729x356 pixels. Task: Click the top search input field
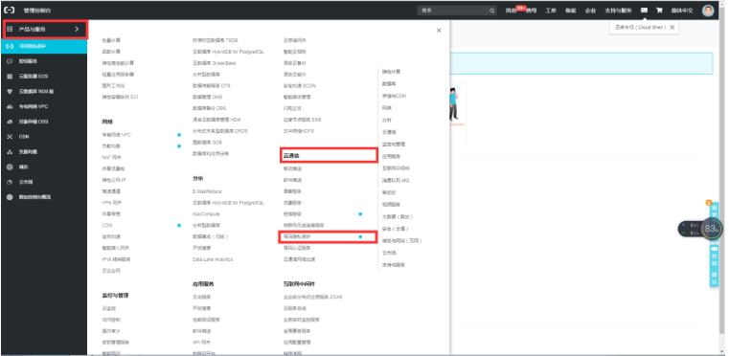[453, 11]
